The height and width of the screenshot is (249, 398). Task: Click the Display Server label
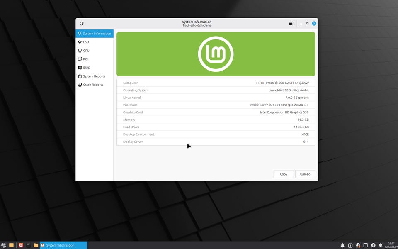(x=133, y=142)
